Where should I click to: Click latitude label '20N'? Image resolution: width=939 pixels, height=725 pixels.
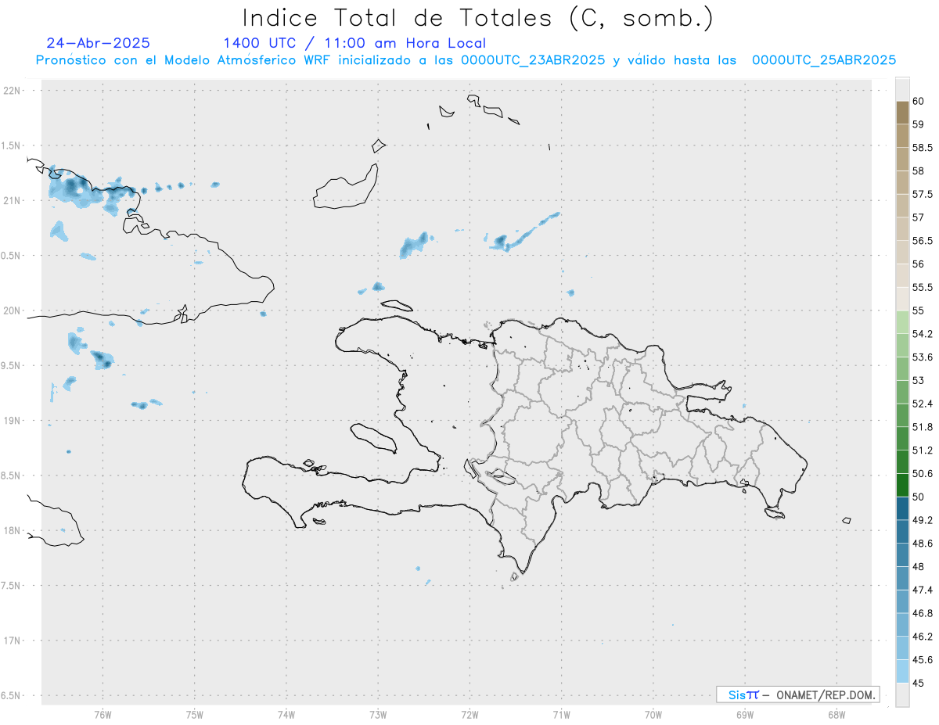point(13,310)
